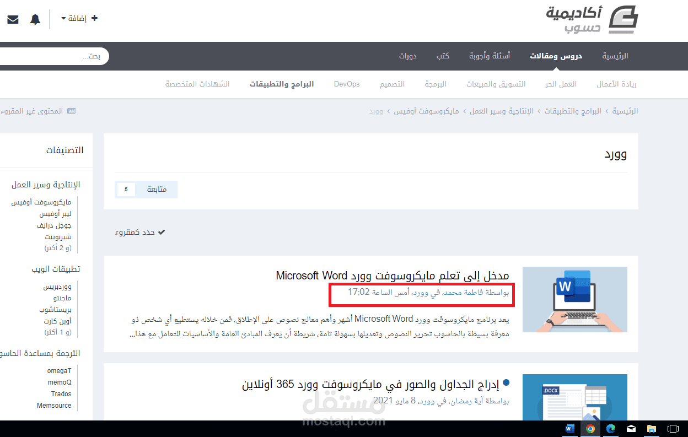Open the إضافة add dropdown
688x437 pixels.
click(79, 19)
